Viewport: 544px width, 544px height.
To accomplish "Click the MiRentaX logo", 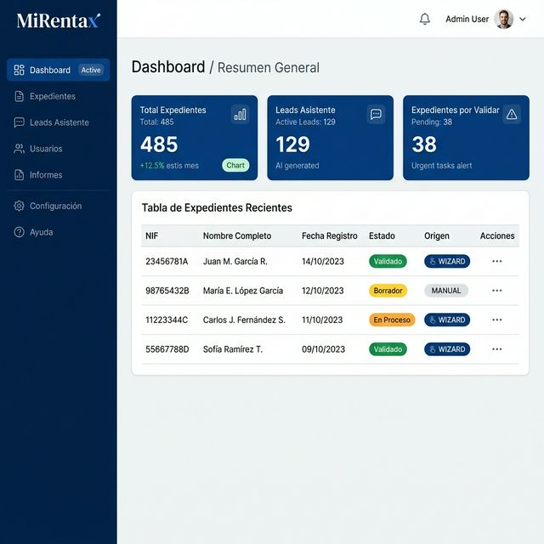I will pos(59,20).
